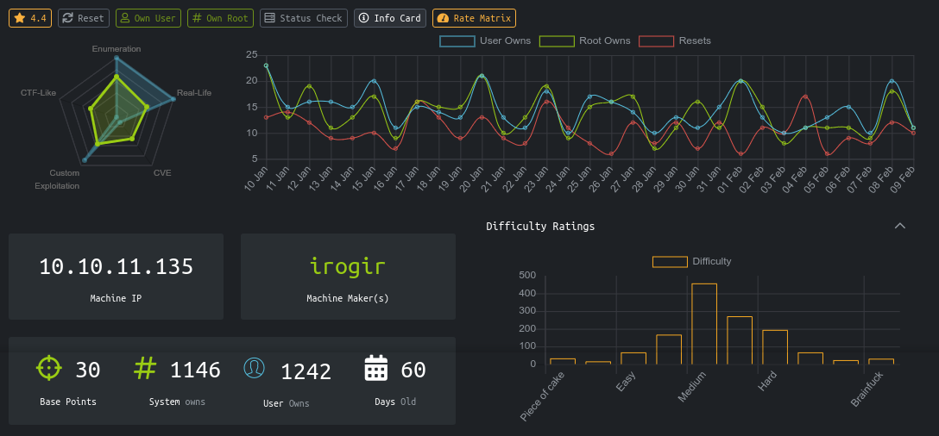This screenshot has height=436, width=939.
Task: Click the Real-Life point on radar chart
Action: pyautogui.click(x=173, y=99)
